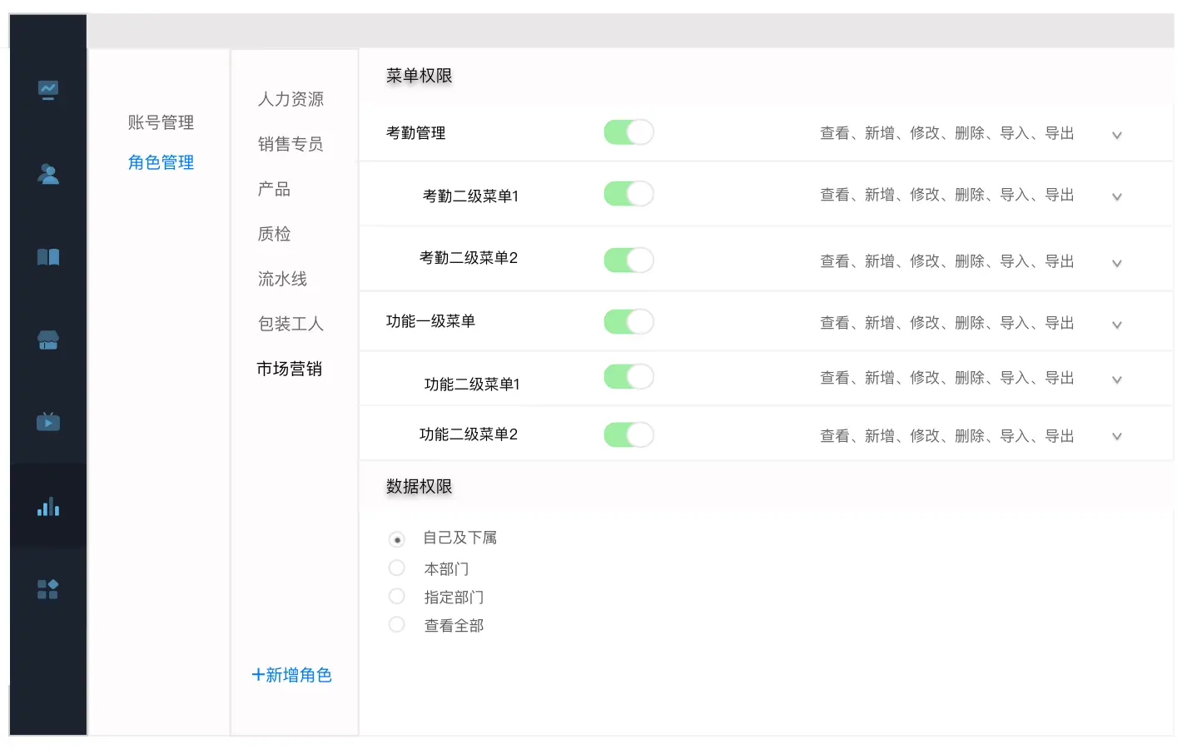Select the 包装工人 role

point(291,324)
